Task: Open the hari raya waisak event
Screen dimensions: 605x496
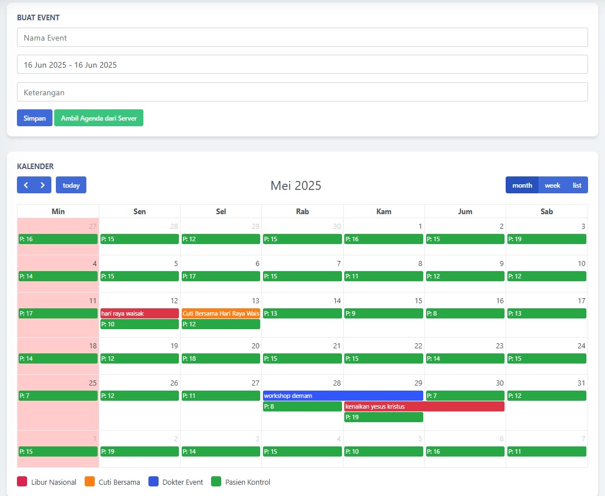Action: coord(139,313)
